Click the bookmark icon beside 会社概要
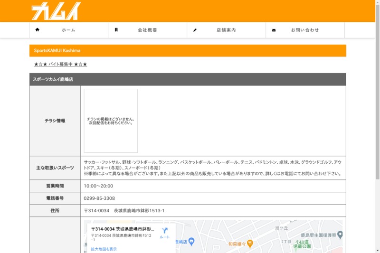The width and height of the screenshot is (380, 253). coord(116,30)
